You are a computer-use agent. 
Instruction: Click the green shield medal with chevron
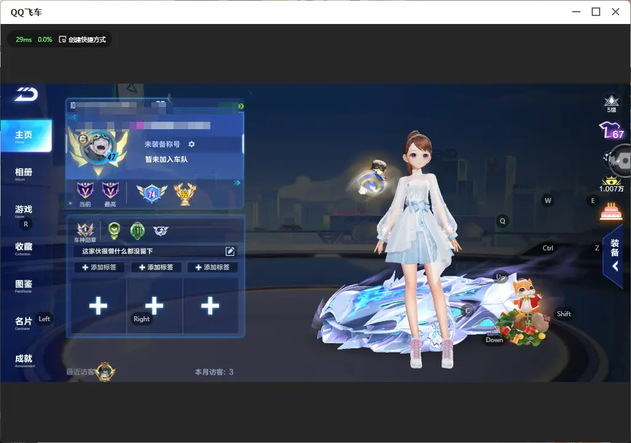[114, 230]
